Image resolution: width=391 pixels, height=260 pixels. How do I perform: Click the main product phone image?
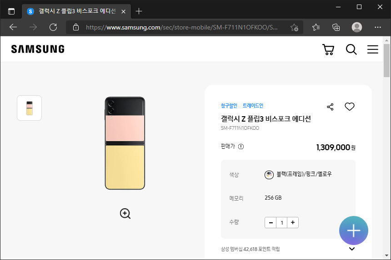(x=125, y=143)
